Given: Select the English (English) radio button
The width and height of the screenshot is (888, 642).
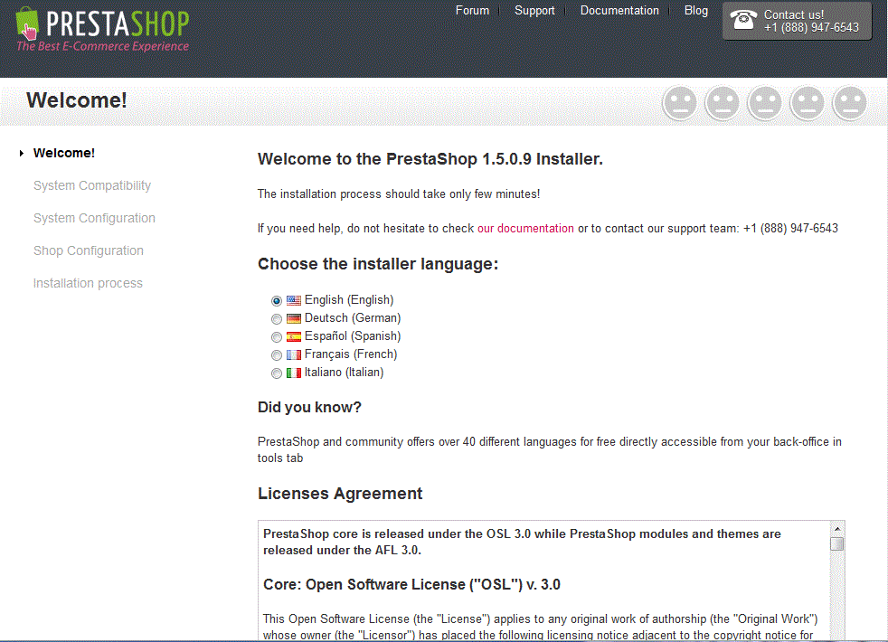Looking at the screenshot, I should point(277,300).
